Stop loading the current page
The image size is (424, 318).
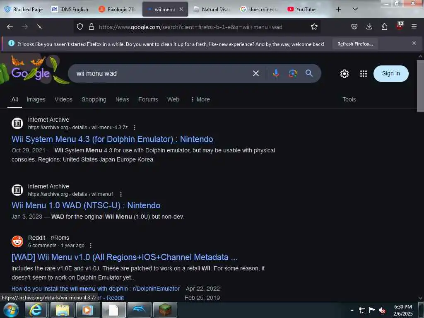[39, 27]
